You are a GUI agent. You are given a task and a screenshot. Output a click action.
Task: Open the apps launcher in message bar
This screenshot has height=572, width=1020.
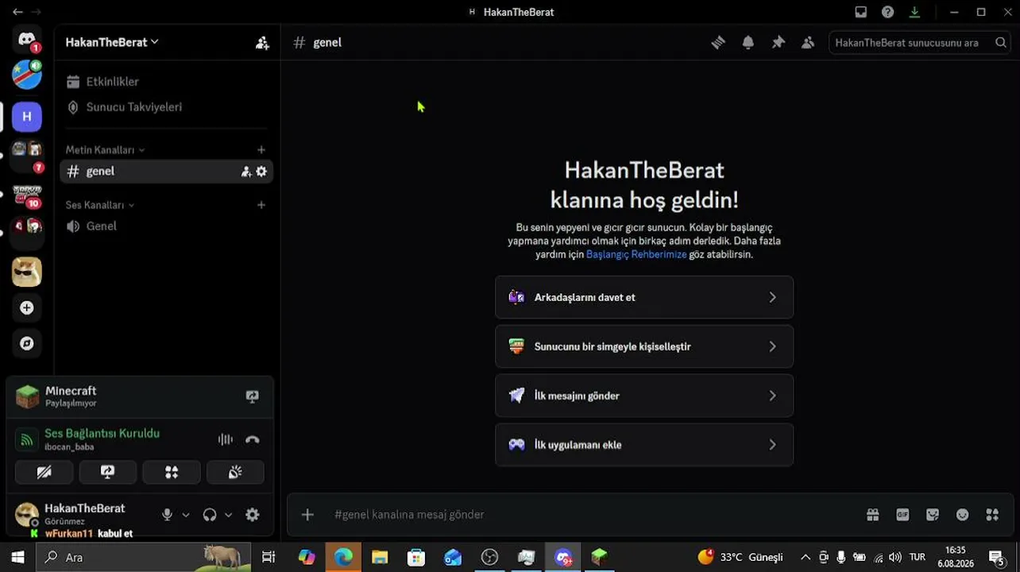pos(992,515)
